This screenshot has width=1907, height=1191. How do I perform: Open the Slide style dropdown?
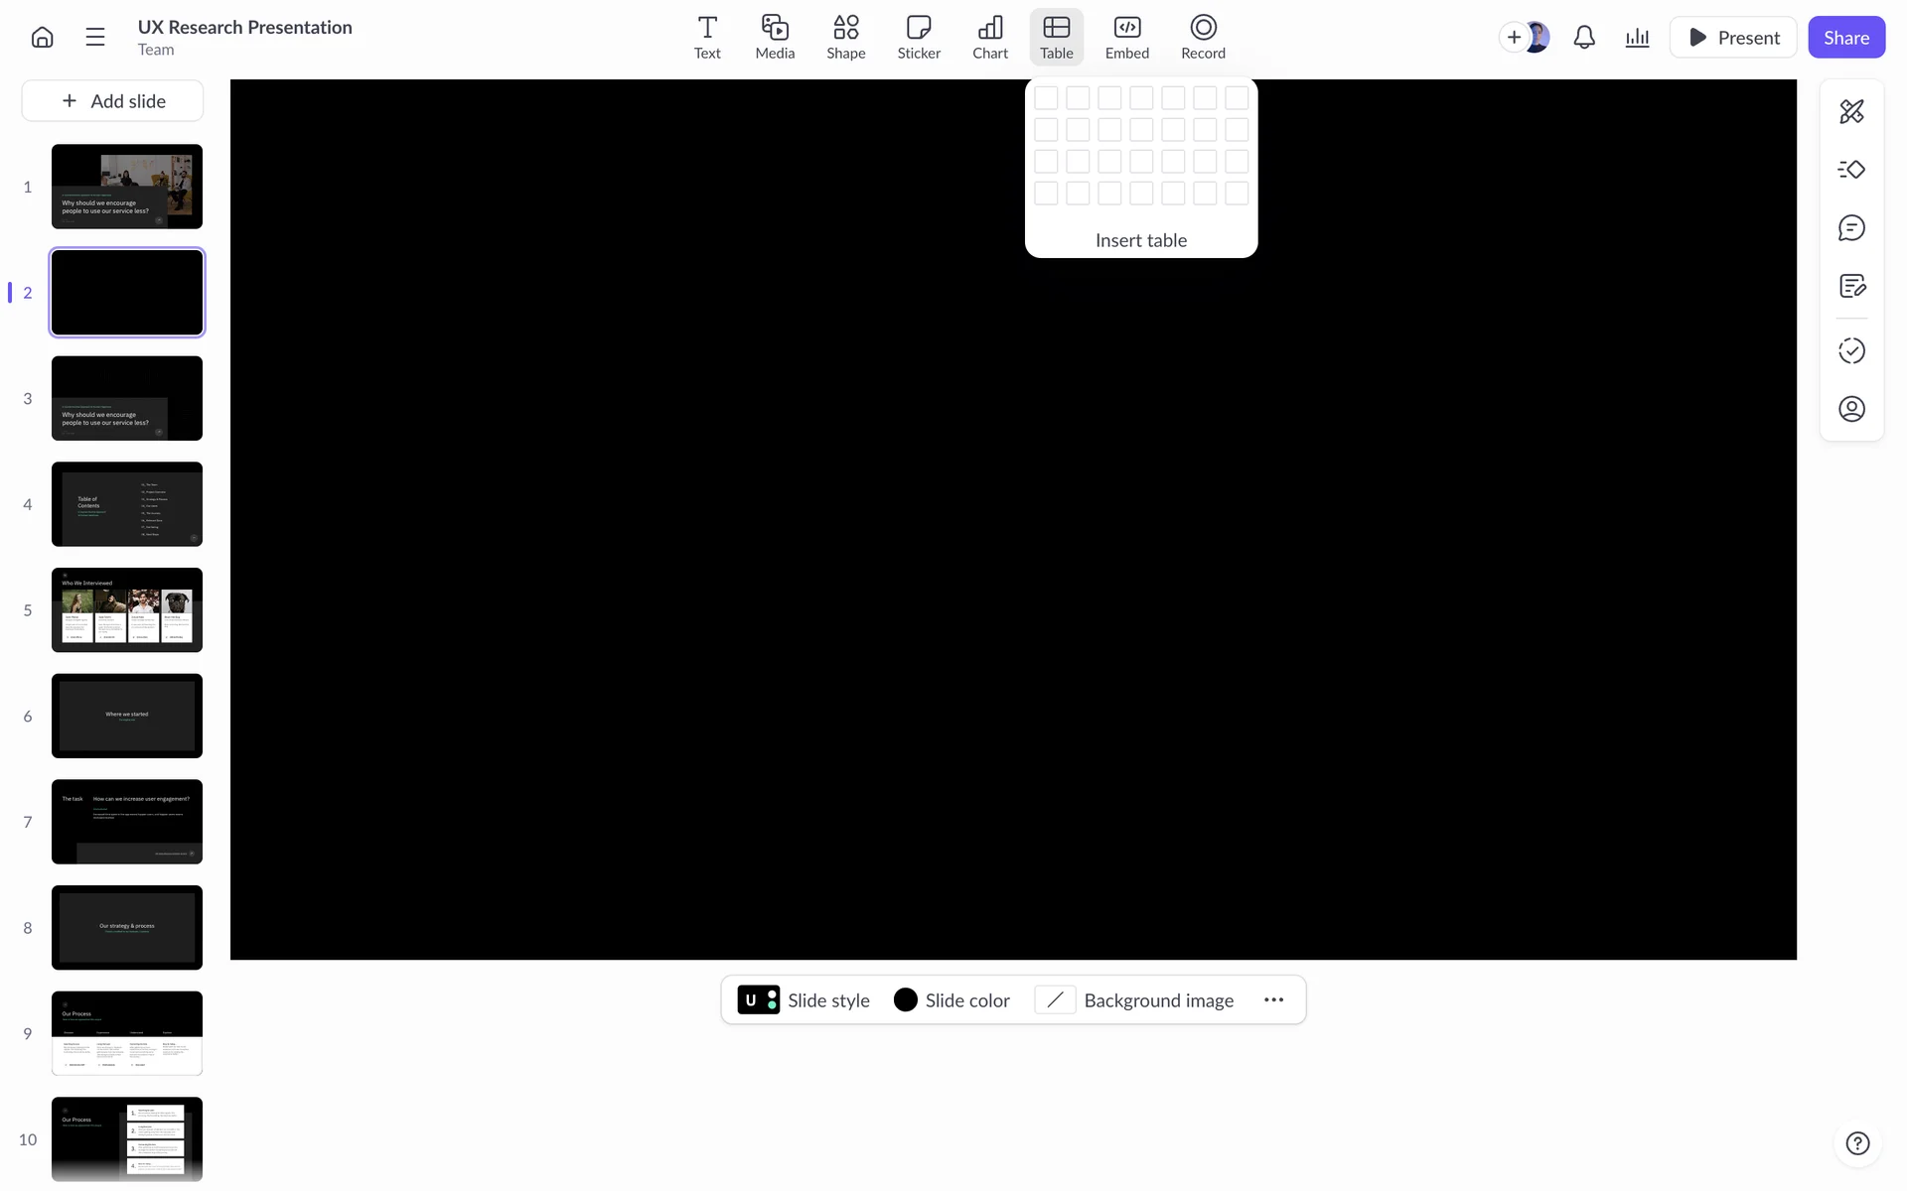pos(804,1000)
